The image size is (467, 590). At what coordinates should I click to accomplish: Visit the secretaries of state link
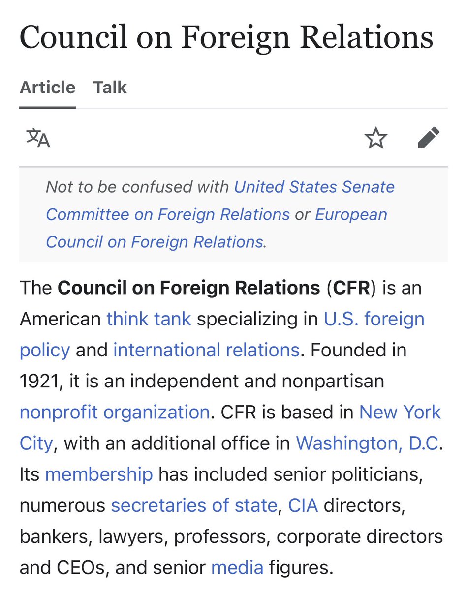point(194,505)
